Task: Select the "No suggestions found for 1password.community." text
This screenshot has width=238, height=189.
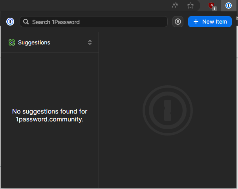Action: [x=49, y=116]
